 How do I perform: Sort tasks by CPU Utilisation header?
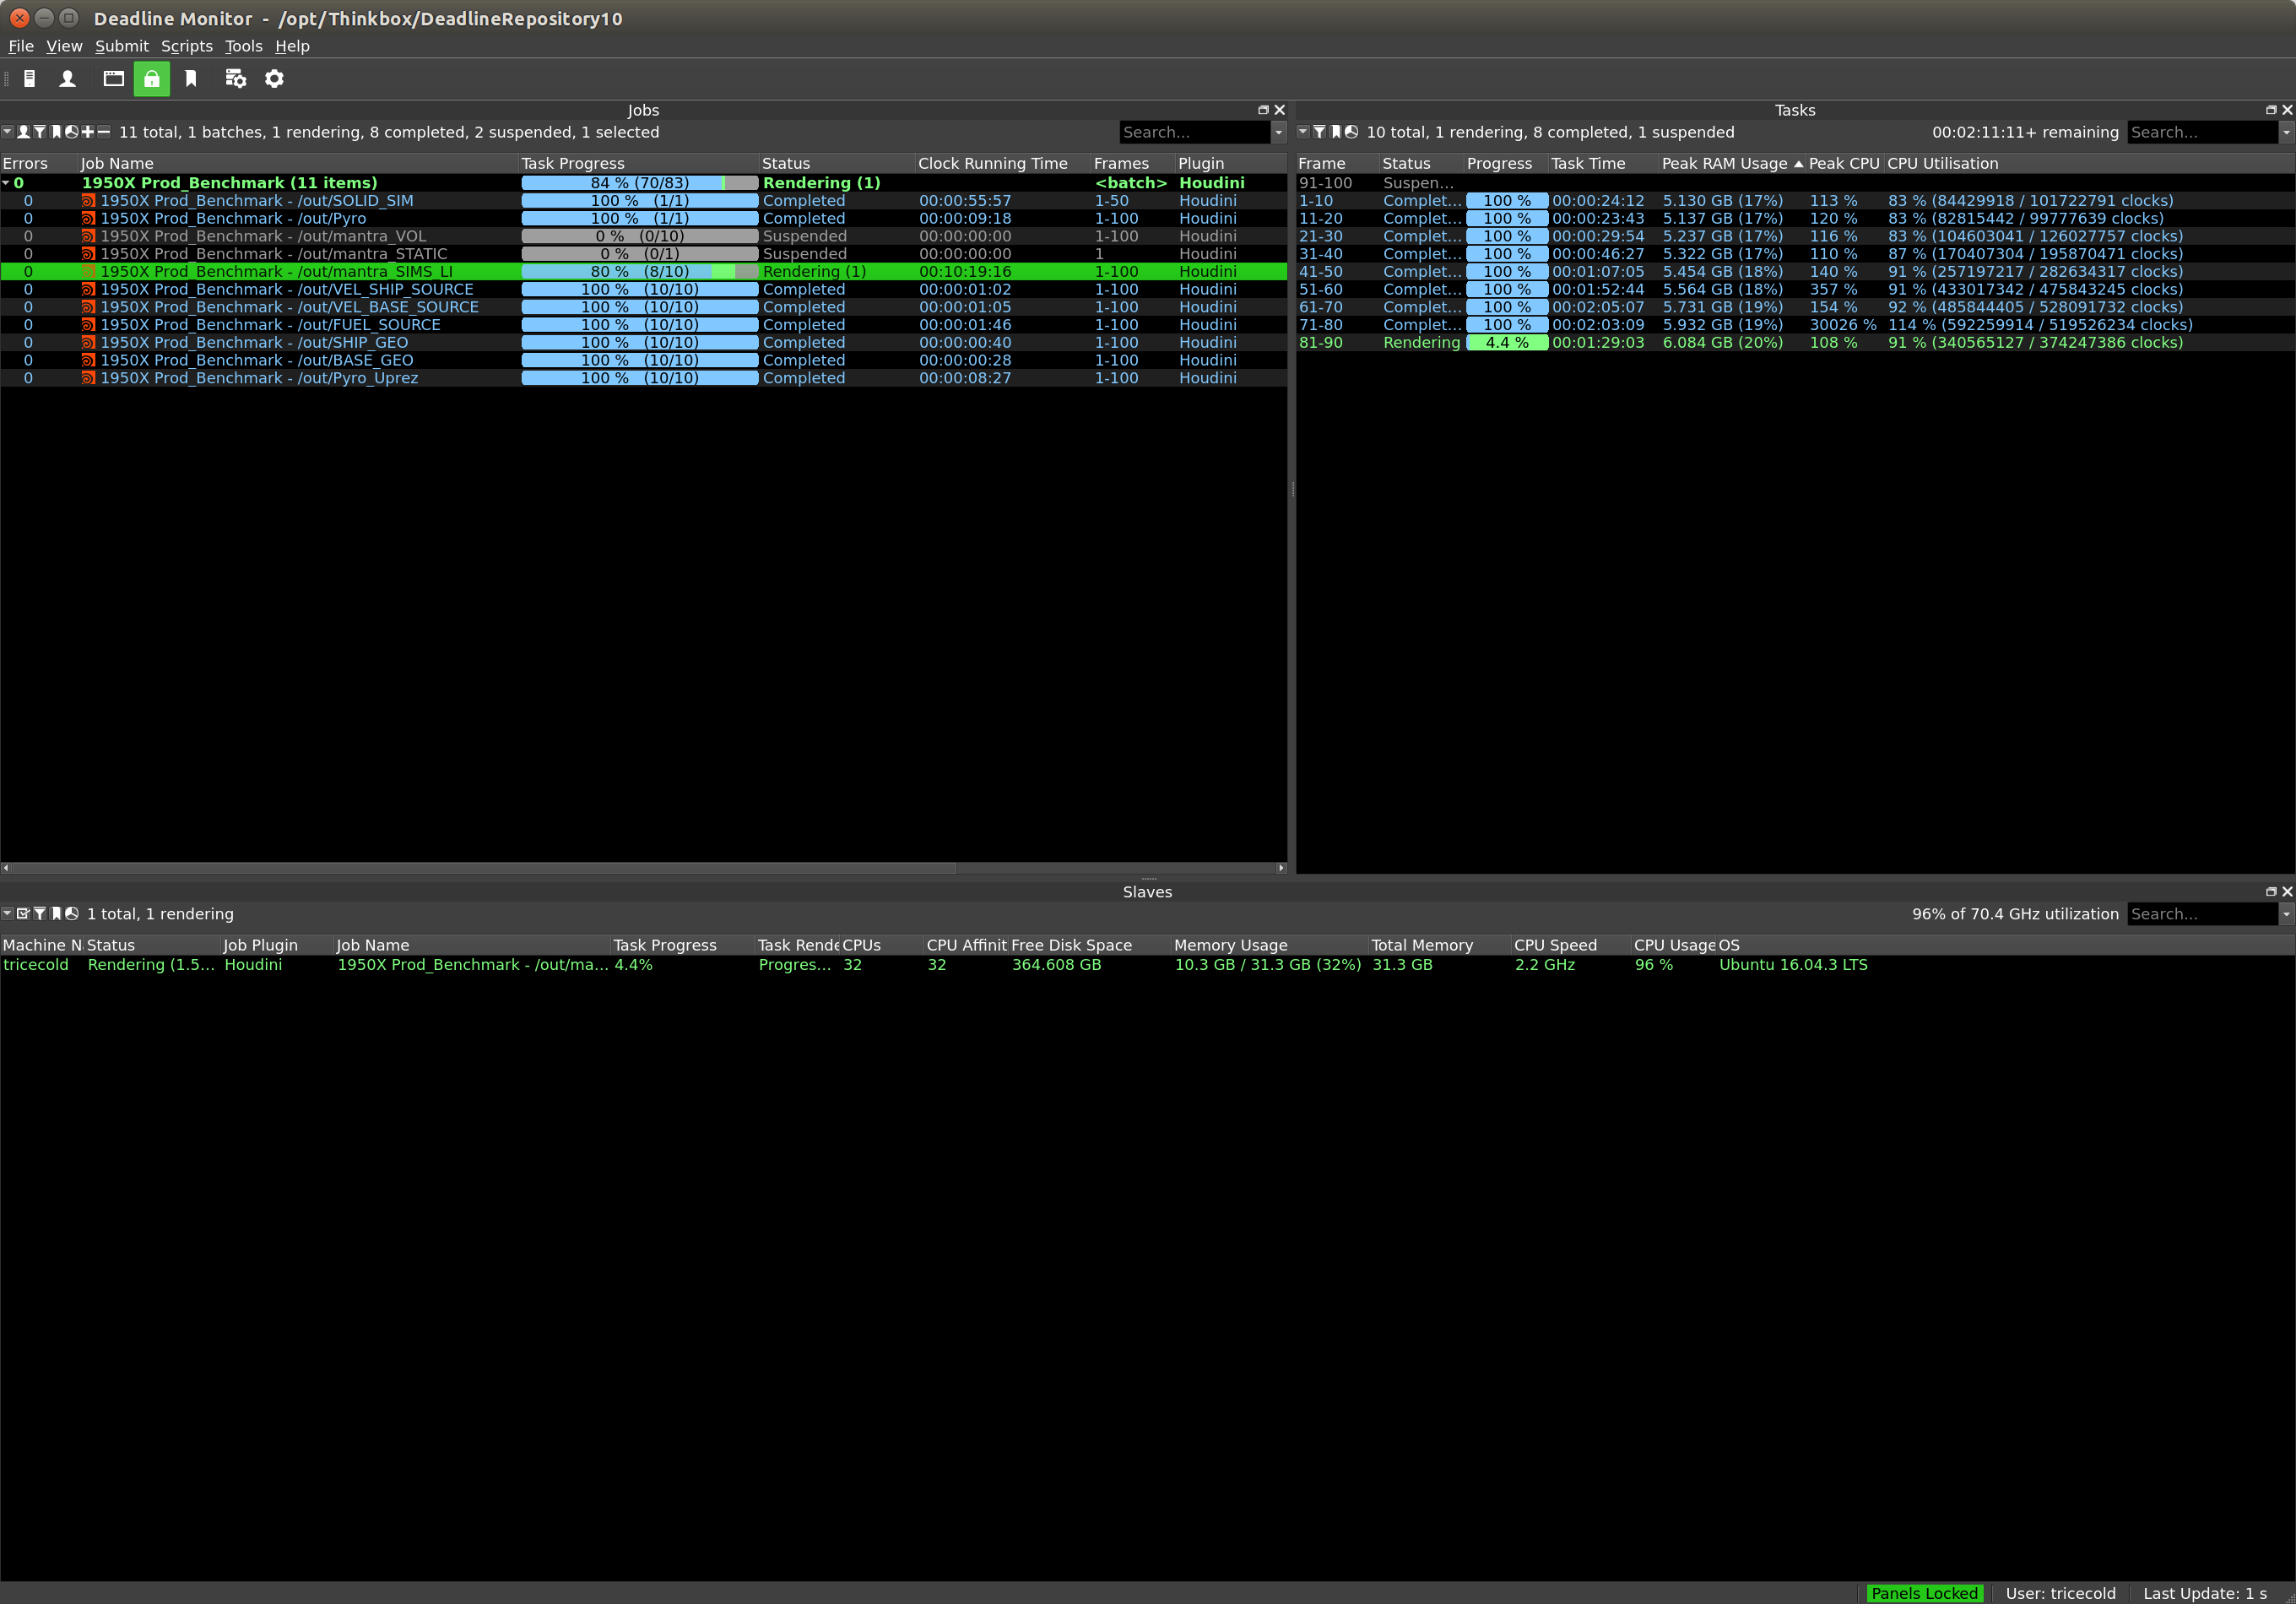[x=2089, y=164]
